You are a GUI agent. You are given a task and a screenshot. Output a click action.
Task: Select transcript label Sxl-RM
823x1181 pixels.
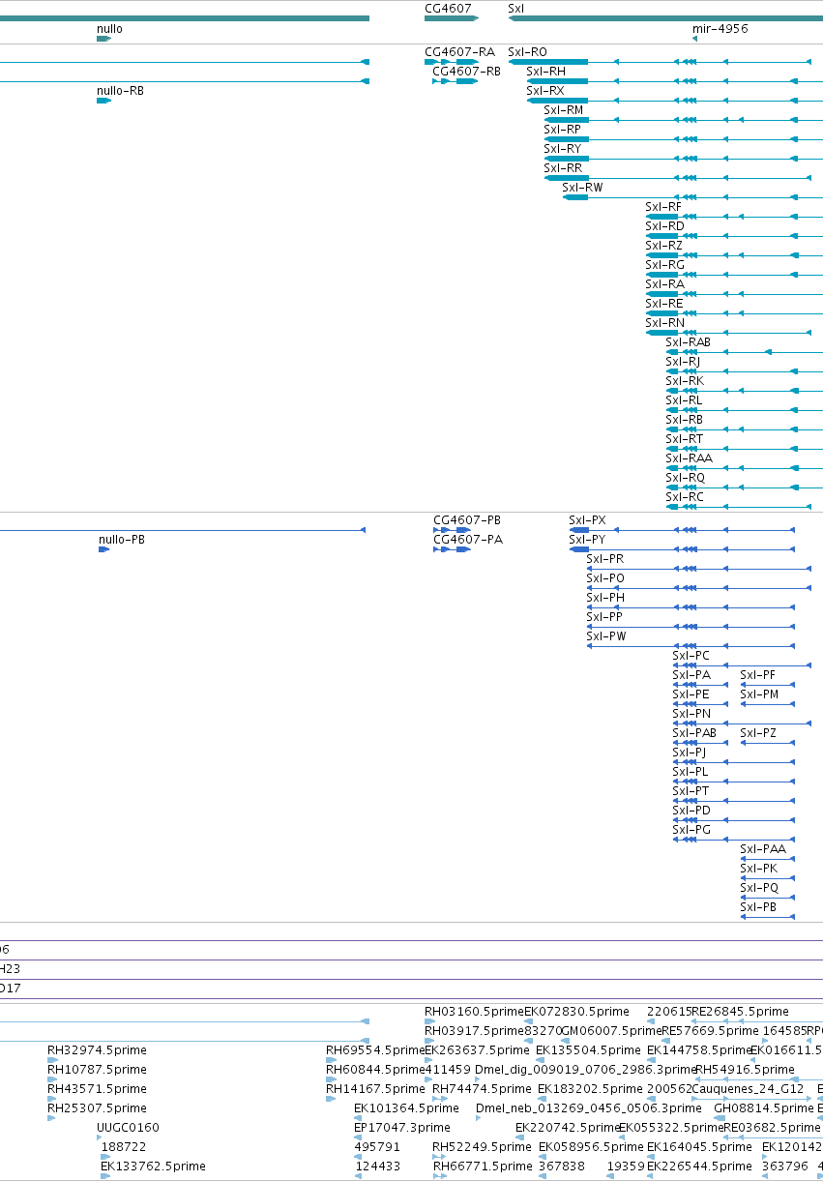563,110
